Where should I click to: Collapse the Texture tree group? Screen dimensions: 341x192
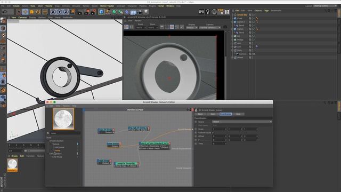click(51, 144)
